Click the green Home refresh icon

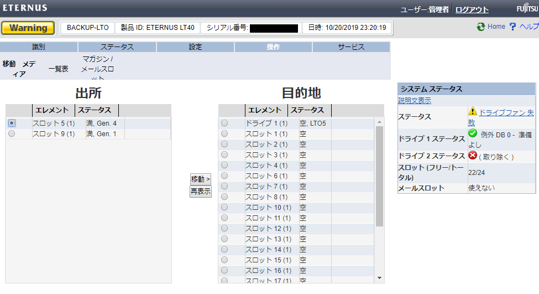pyautogui.click(x=480, y=27)
